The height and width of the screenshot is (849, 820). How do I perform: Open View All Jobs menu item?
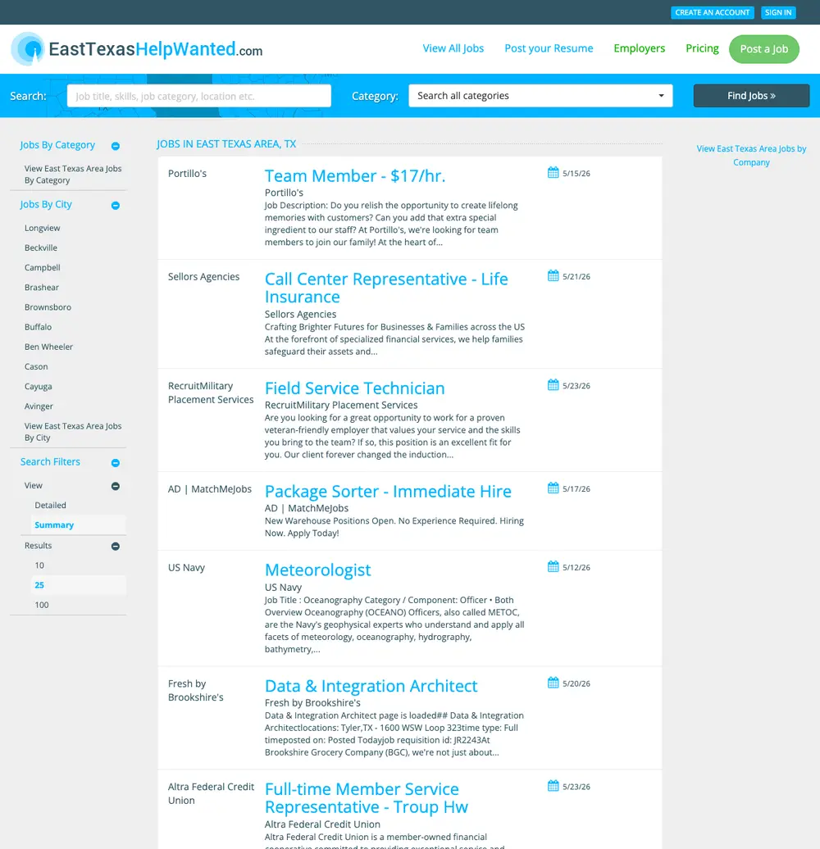tap(453, 48)
